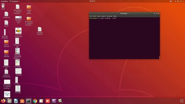Open the Help menu in Terminal

[x=115, y=16]
